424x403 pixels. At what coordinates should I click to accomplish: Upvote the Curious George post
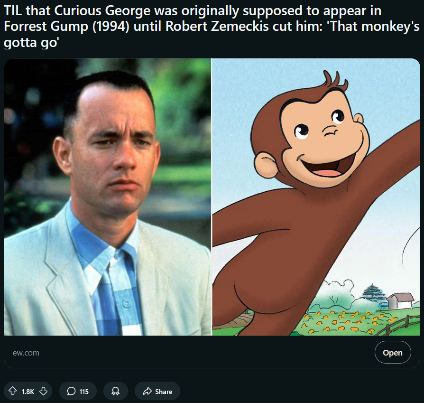tap(12, 391)
